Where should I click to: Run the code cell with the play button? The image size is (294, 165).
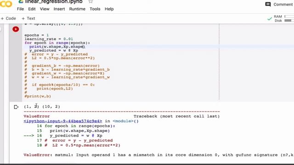click(16, 29)
